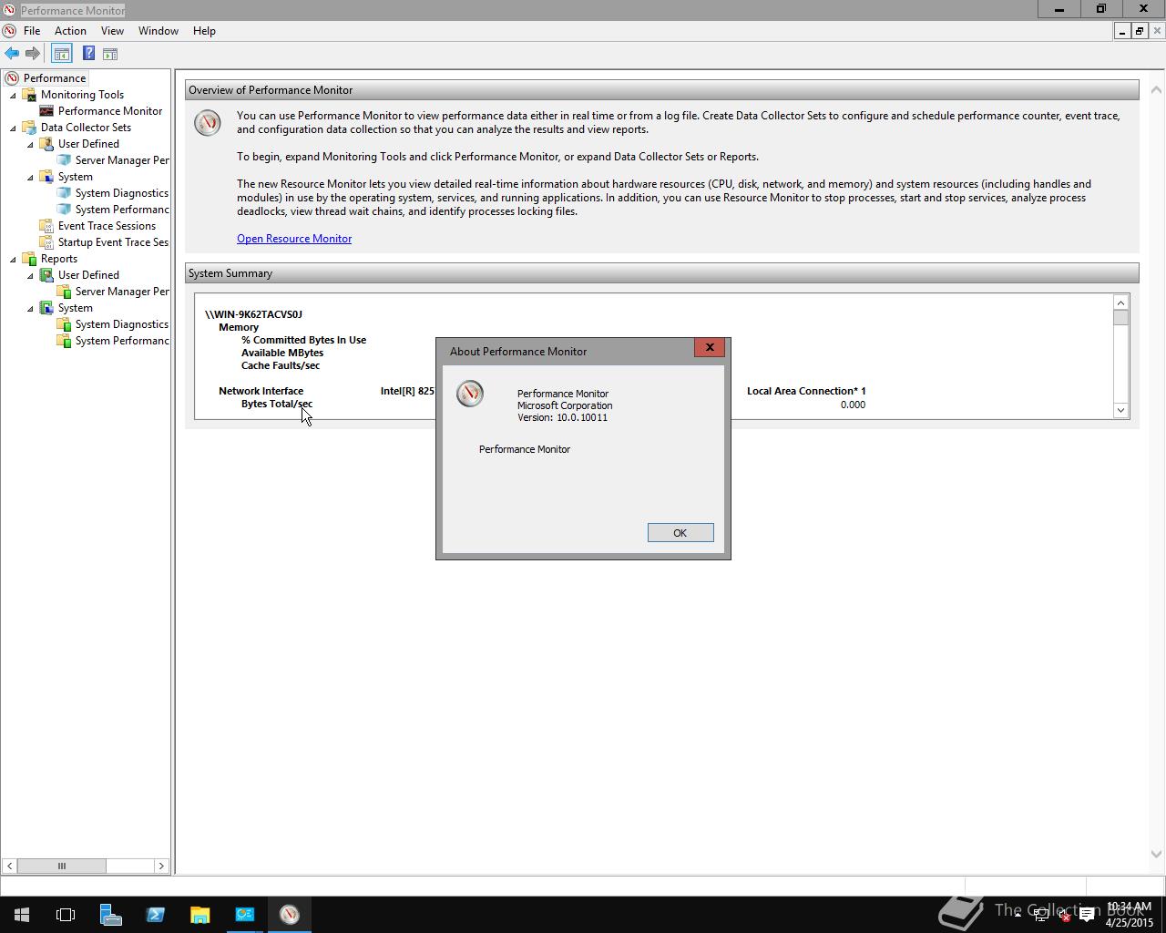Click Event Trace Sessions folder icon
This screenshot has width=1166, height=933.
pos(46,226)
